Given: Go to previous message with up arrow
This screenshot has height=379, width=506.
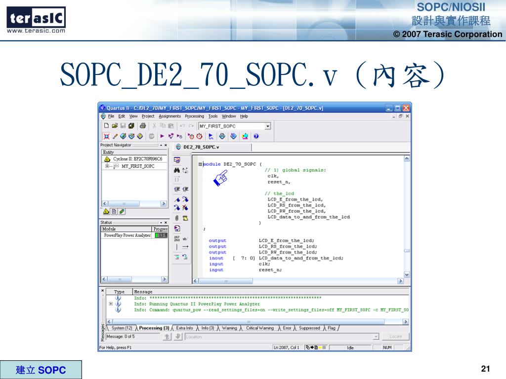Looking at the screenshot, I should tap(167, 337).
